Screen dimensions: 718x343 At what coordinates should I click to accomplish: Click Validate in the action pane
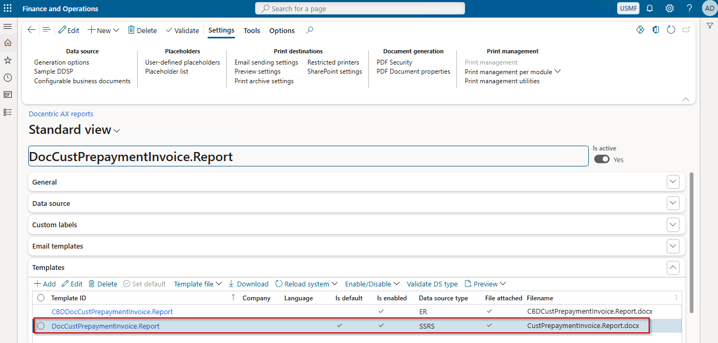click(182, 30)
